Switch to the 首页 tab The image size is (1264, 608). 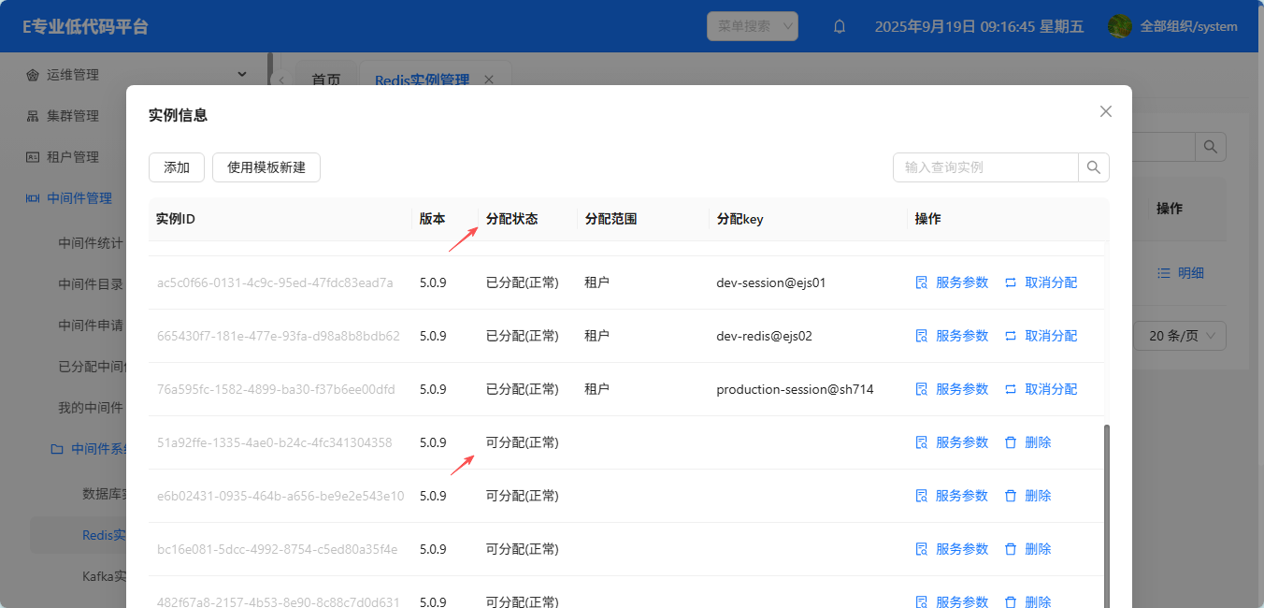pyautogui.click(x=325, y=80)
